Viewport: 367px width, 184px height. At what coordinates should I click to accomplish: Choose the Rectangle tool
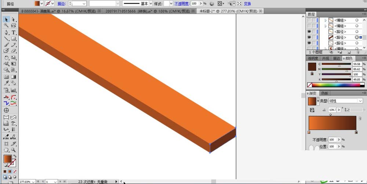click(13, 39)
